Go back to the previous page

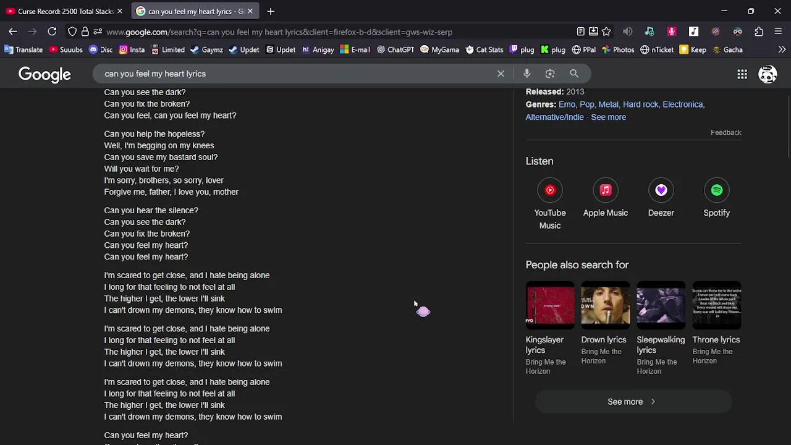click(x=12, y=32)
